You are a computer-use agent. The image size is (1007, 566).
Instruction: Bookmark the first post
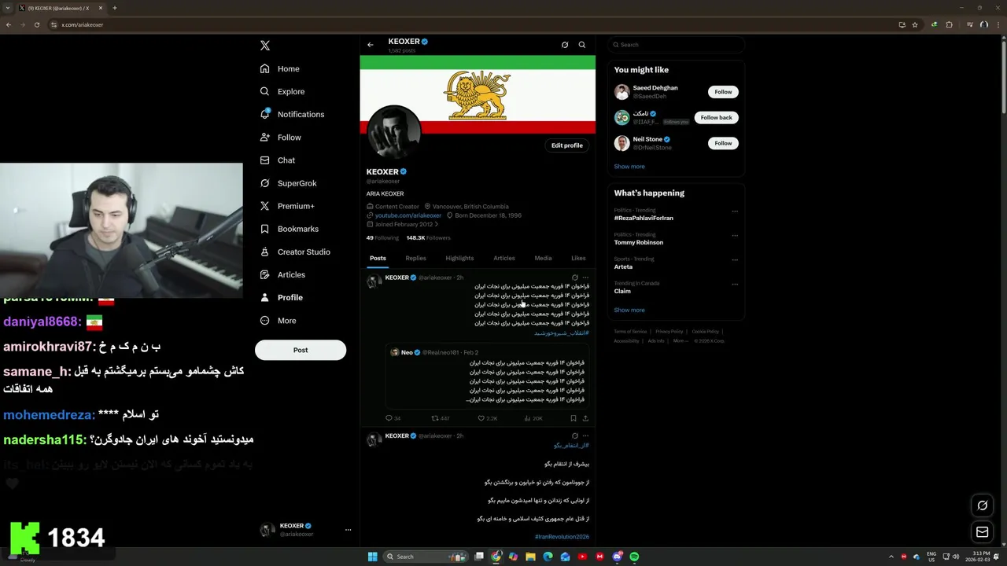click(x=574, y=418)
